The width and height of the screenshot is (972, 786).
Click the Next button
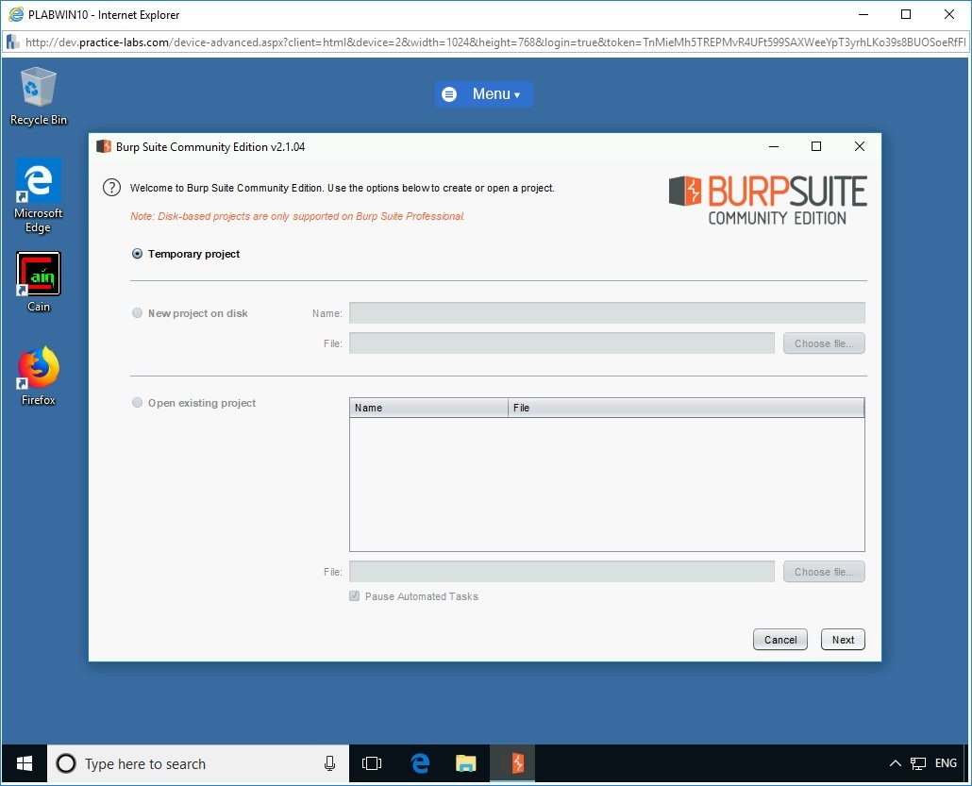click(x=842, y=639)
